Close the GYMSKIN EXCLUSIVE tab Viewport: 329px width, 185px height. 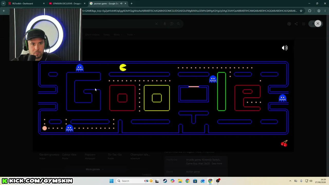[85, 4]
